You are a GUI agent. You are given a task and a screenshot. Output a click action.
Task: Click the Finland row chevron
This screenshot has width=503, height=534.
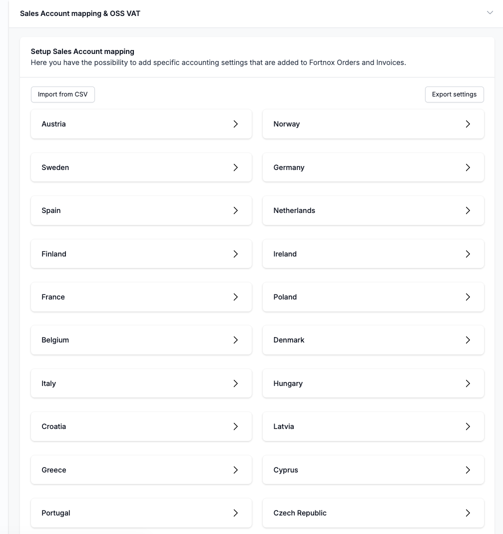pyautogui.click(x=236, y=254)
